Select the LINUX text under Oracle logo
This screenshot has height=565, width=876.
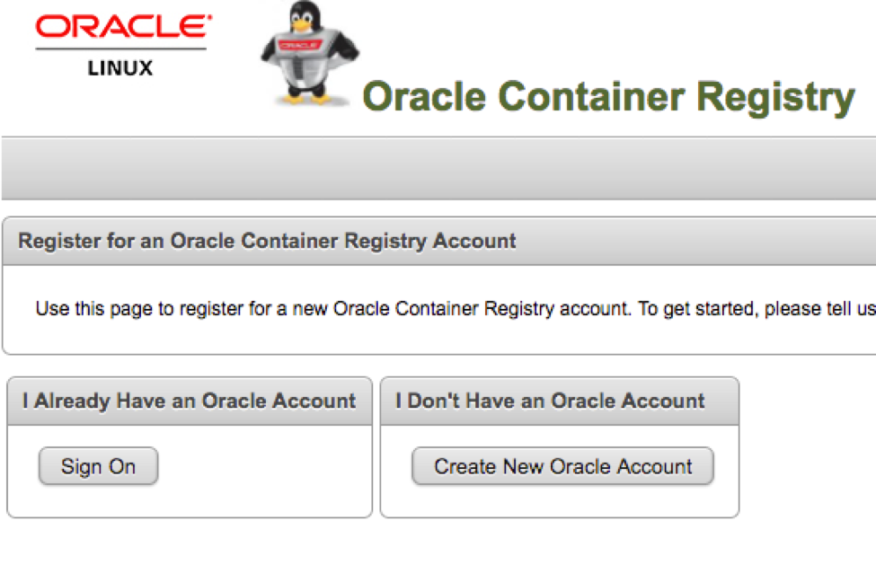120,68
